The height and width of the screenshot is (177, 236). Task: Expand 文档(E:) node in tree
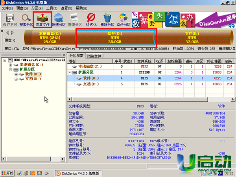(16, 79)
